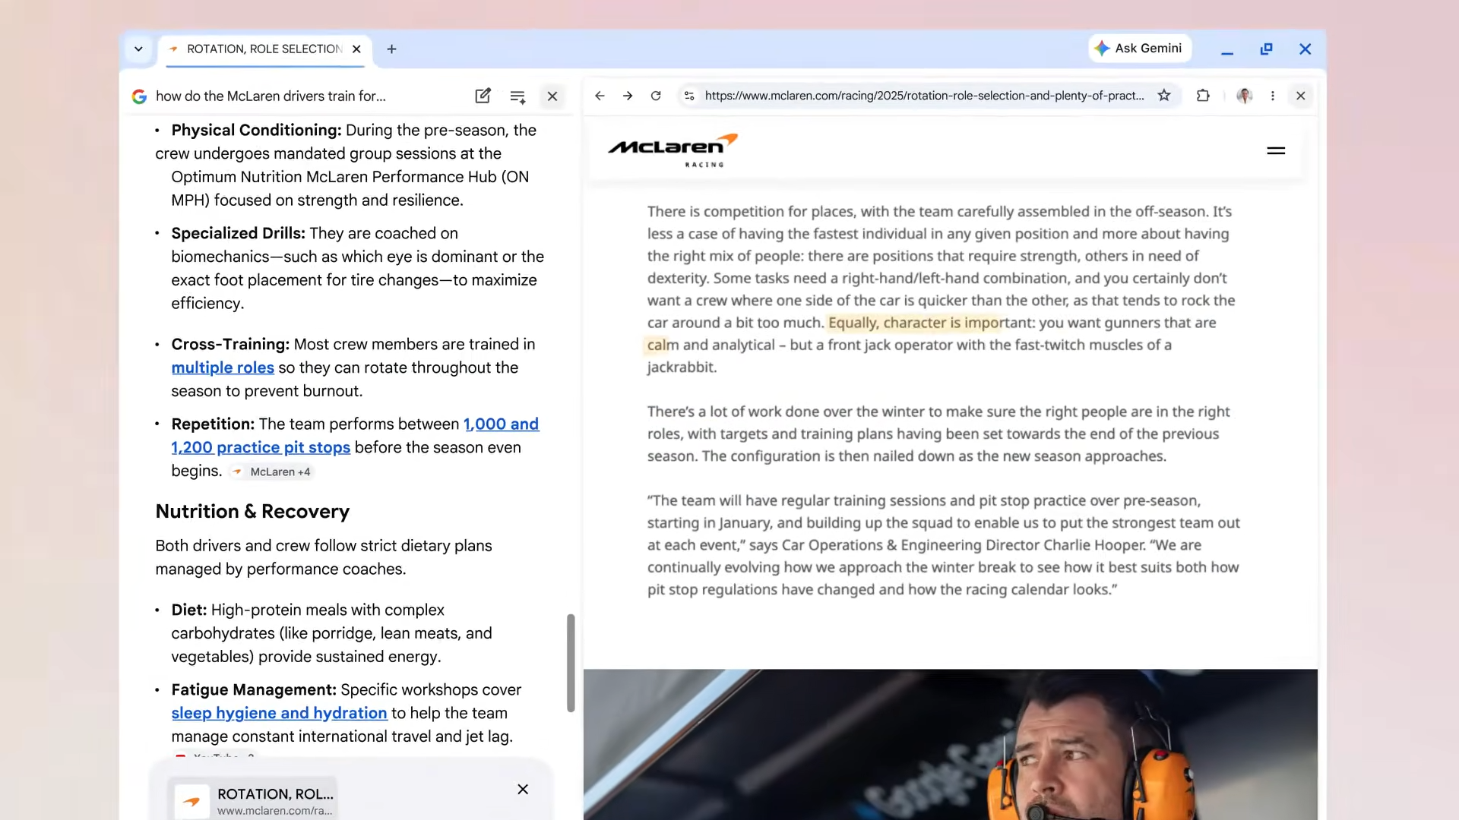Open the profile avatar menu
Image resolution: width=1459 pixels, height=820 pixels.
[1244, 96]
